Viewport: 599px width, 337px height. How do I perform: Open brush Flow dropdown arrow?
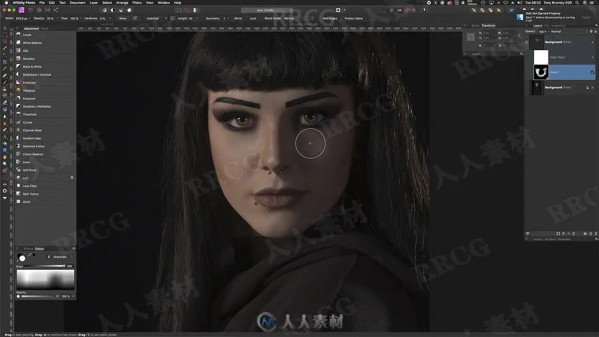click(x=80, y=18)
